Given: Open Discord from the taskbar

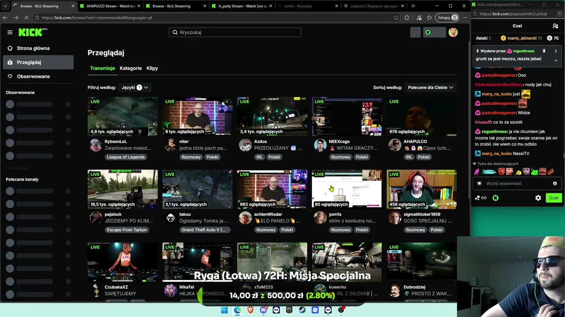Looking at the screenshot, I should [x=264, y=310].
